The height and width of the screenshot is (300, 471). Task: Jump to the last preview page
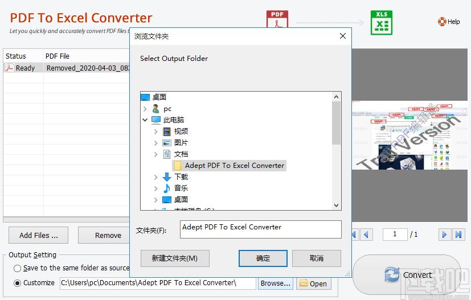pyautogui.click(x=458, y=235)
